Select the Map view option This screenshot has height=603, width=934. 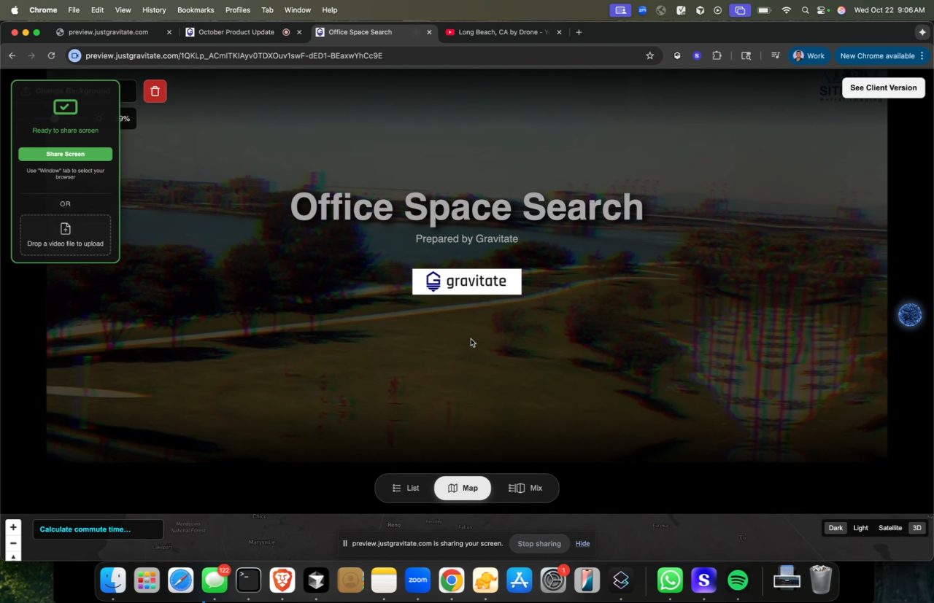(x=463, y=488)
